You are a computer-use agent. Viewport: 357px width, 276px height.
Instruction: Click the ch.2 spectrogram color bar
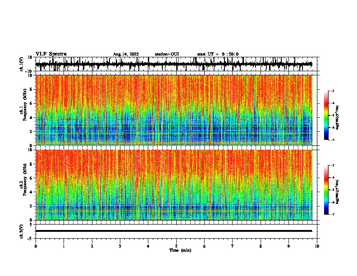(x=326, y=190)
